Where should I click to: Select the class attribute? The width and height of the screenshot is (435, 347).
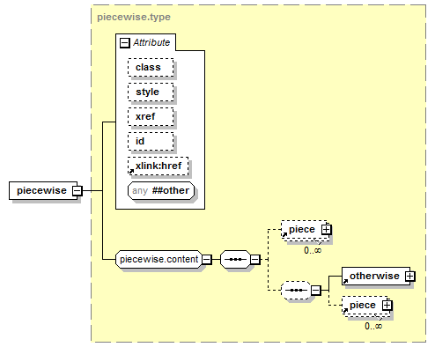coord(151,68)
